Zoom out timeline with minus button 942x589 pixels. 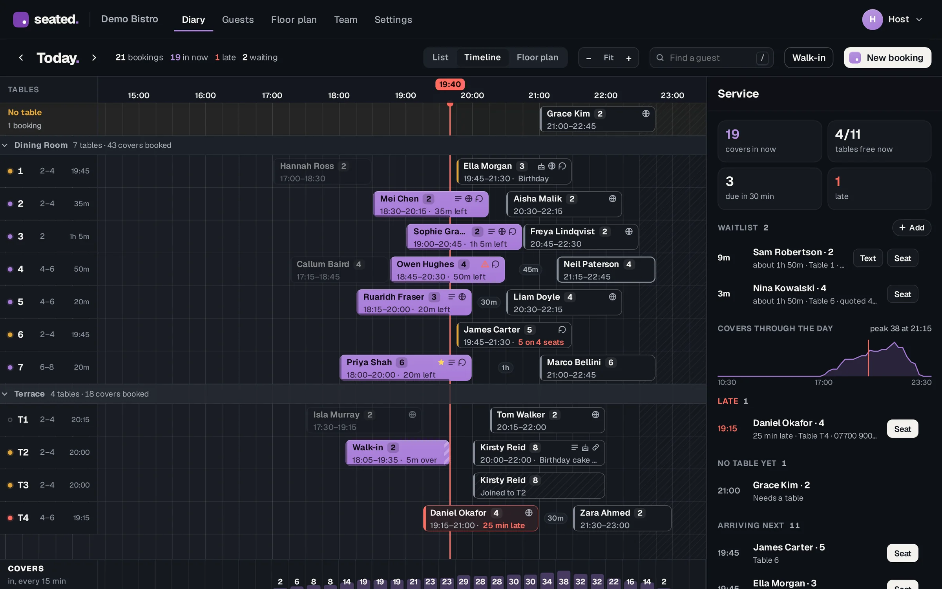pyautogui.click(x=588, y=58)
